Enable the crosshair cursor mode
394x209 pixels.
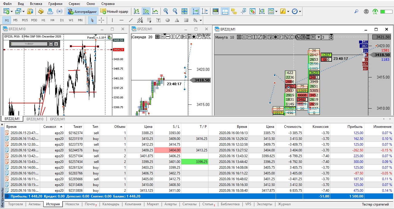[101, 20]
